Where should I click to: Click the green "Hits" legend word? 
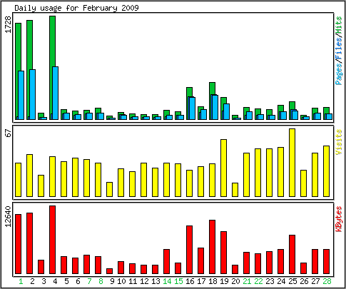(339, 25)
